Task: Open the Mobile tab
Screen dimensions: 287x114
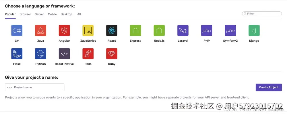Action: (x=52, y=14)
